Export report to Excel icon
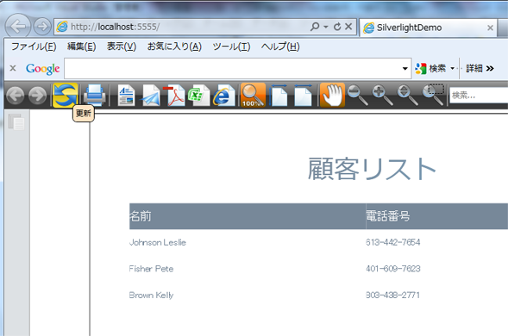This screenshot has height=336, width=508. (198, 95)
